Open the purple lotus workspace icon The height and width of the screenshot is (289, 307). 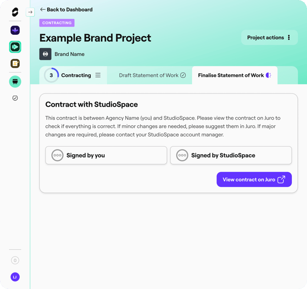[15, 30]
